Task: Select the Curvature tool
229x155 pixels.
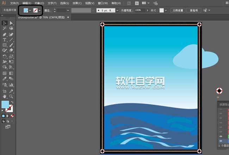Action: (x=11, y=35)
